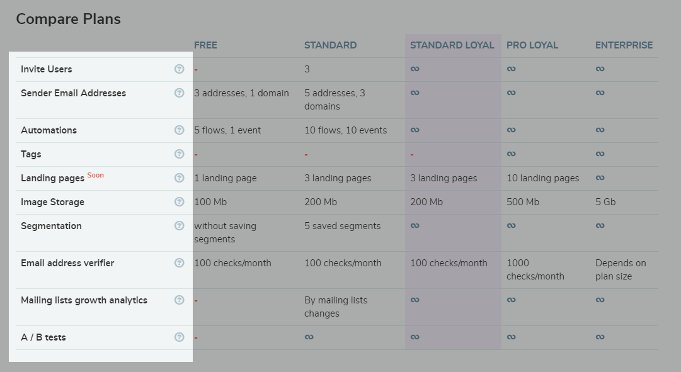Show help for Email address verifier

[179, 262]
